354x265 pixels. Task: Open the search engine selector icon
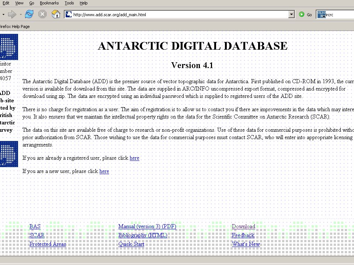[x=321, y=15]
